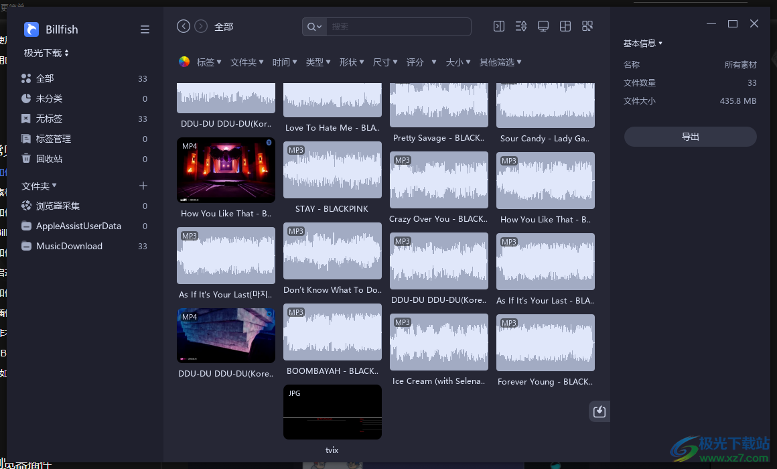Click the import icon at bottom right
The width and height of the screenshot is (777, 469).
click(x=599, y=411)
